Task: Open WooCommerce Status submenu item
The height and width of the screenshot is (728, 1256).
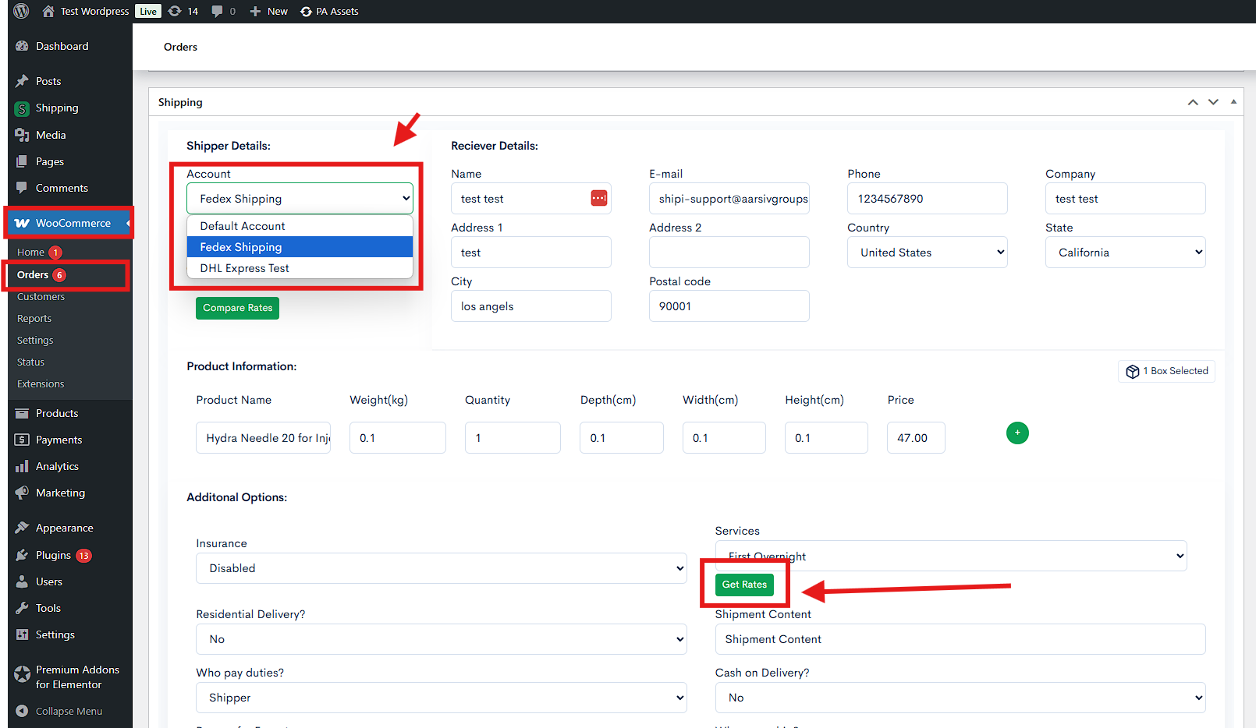Action: pos(30,362)
